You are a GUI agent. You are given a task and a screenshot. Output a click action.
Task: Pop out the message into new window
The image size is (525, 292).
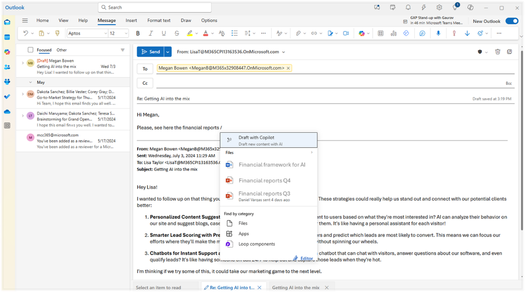coord(509,52)
